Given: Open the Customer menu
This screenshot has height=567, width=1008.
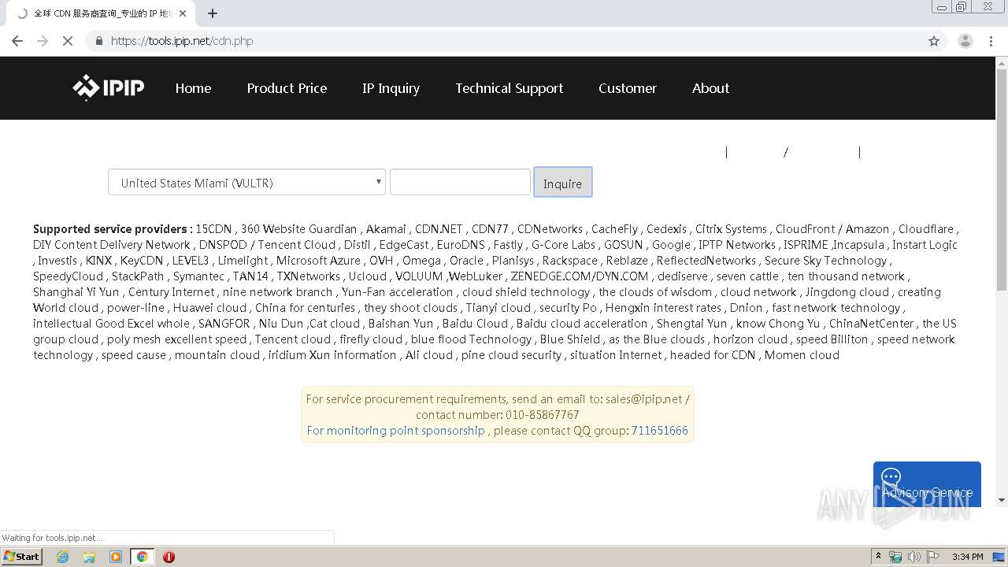Looking at the screenshot, I should pos(627,88).
